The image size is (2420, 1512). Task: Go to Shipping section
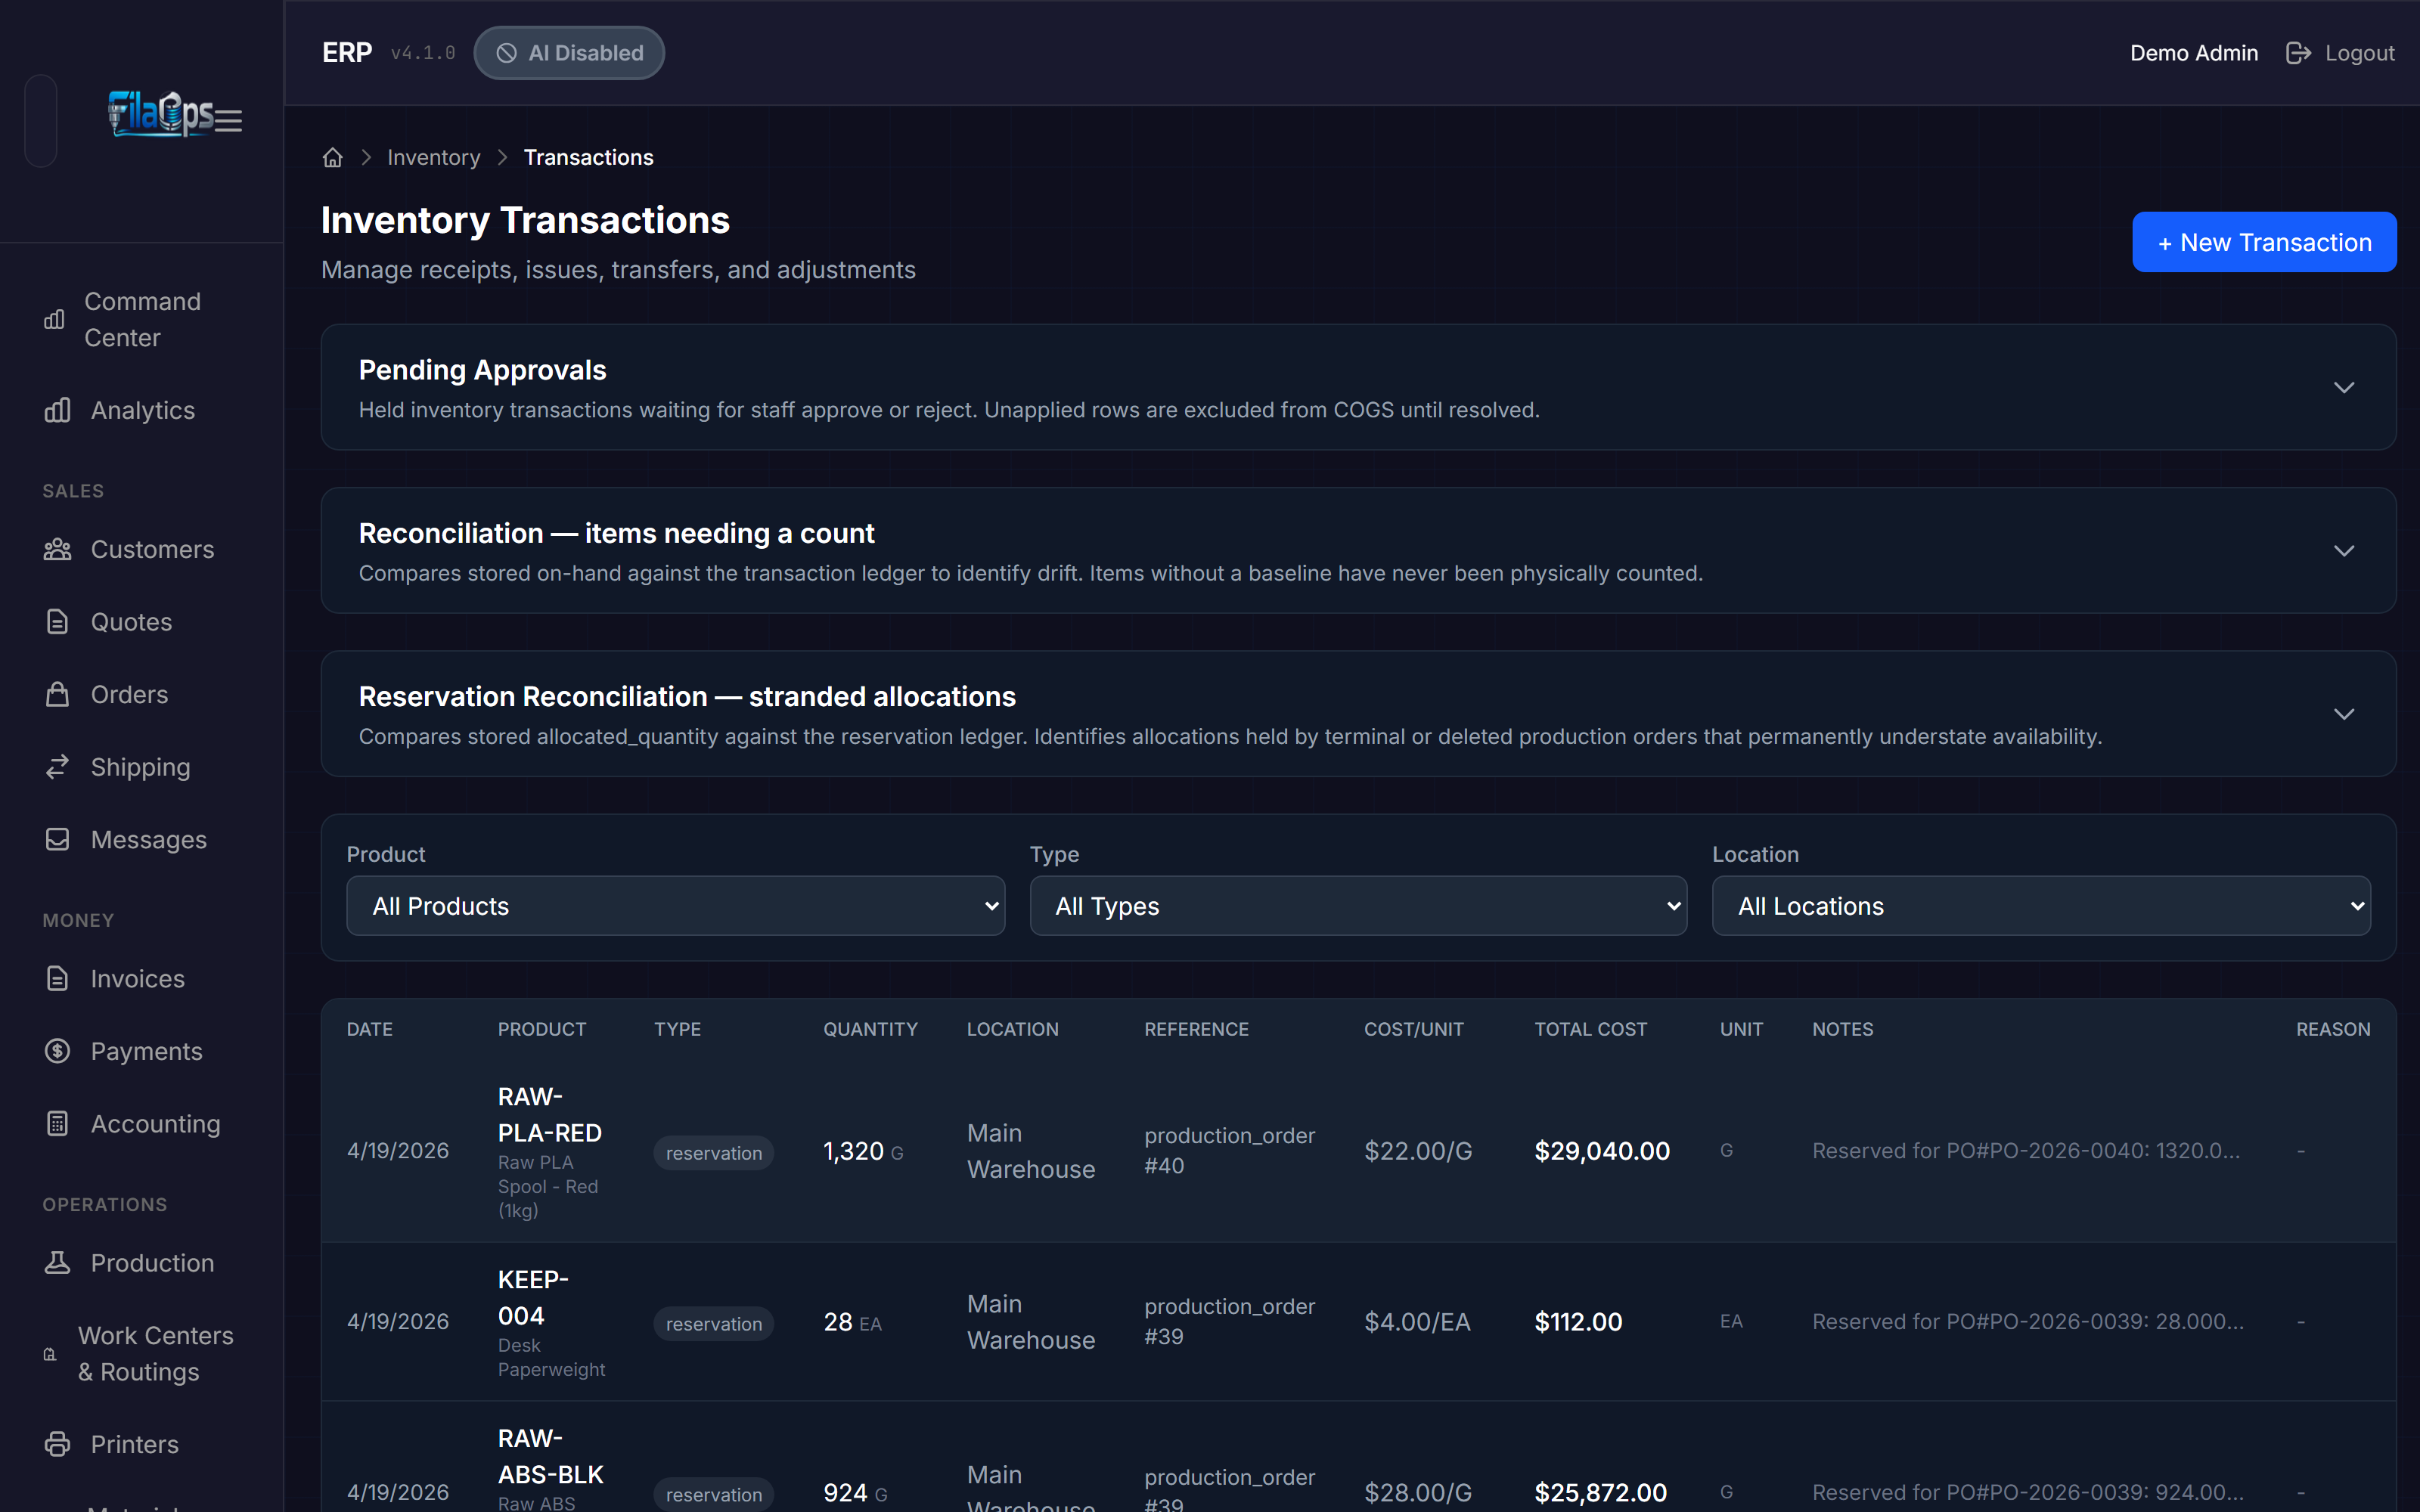coord(141,767)
